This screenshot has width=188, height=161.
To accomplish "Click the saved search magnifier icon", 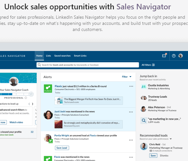I will (144, 120).
